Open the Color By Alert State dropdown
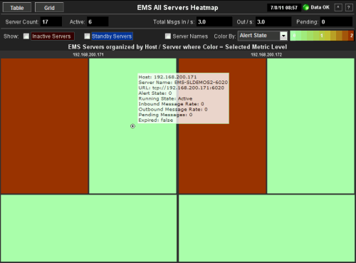The width and height of the screenshot is (356, 263). coord(263,36)
